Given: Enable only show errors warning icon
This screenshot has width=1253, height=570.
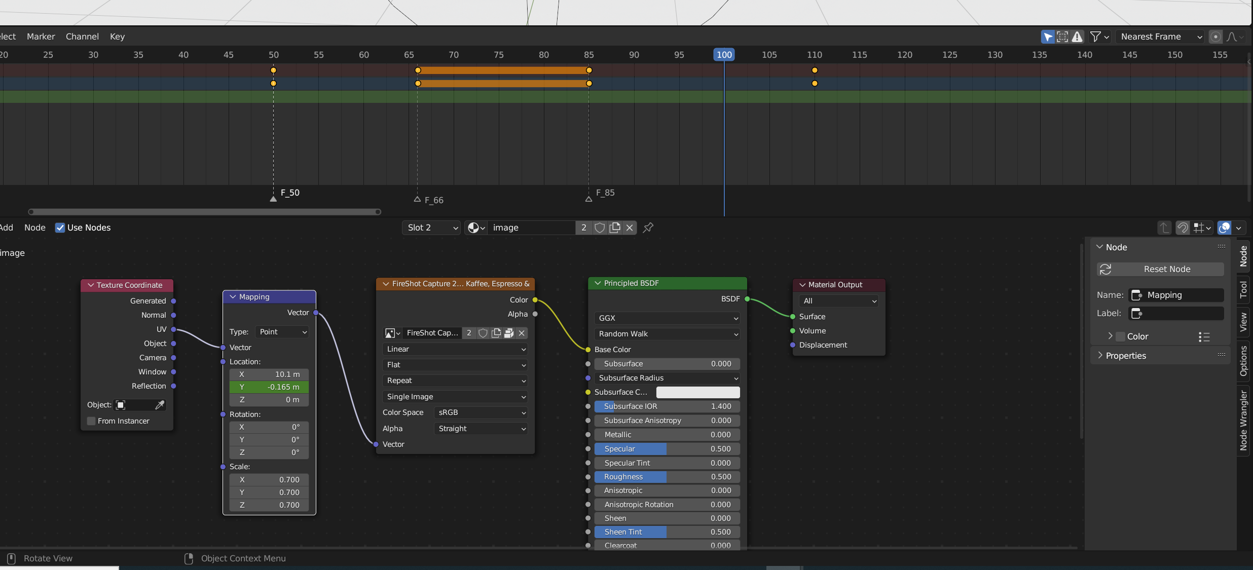Looking at the screenshot, I should (x=1077, y=36).
